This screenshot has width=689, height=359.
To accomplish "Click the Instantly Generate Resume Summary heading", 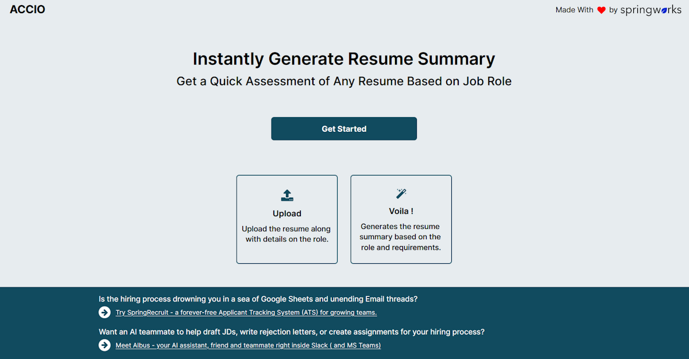I will (344, 59).
